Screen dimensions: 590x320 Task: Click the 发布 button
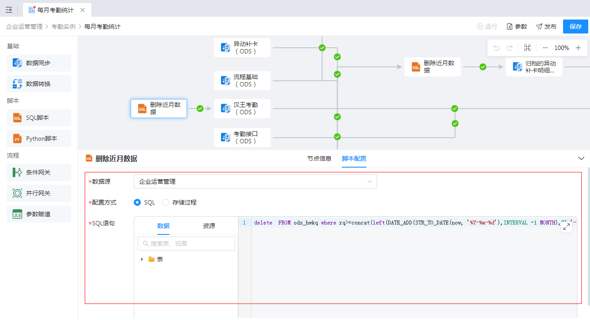click(x=546, y=26)
